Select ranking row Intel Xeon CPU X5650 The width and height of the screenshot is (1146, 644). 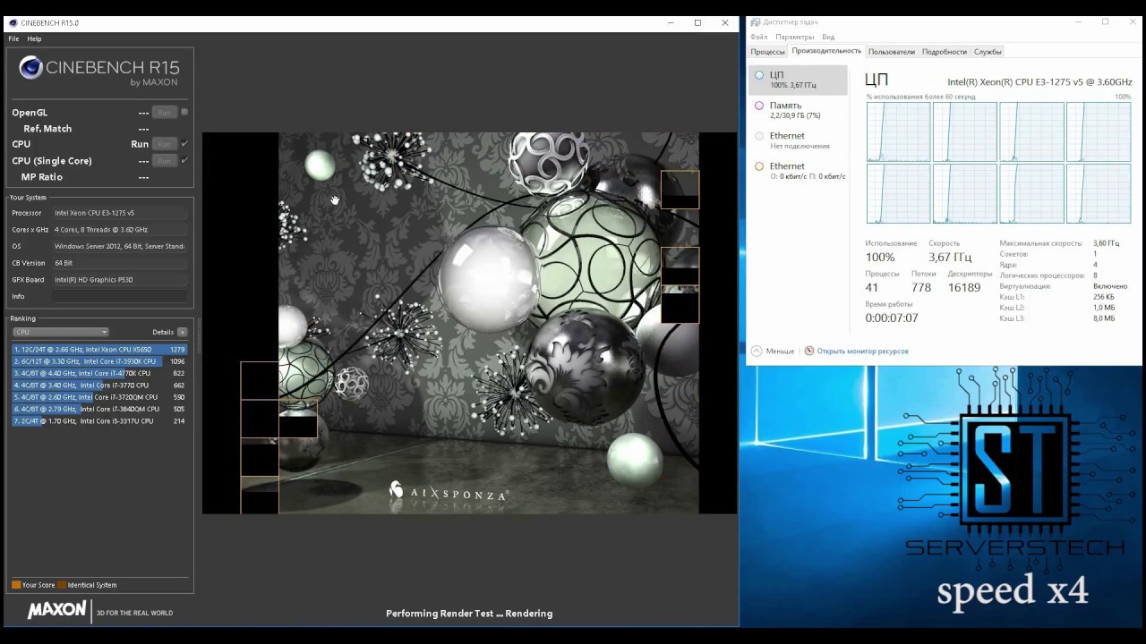click(x=99, y=350)
